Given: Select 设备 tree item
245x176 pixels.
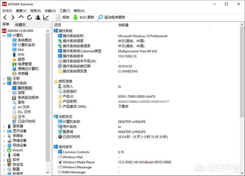Looking at the screenshot, I should [13, 155].
